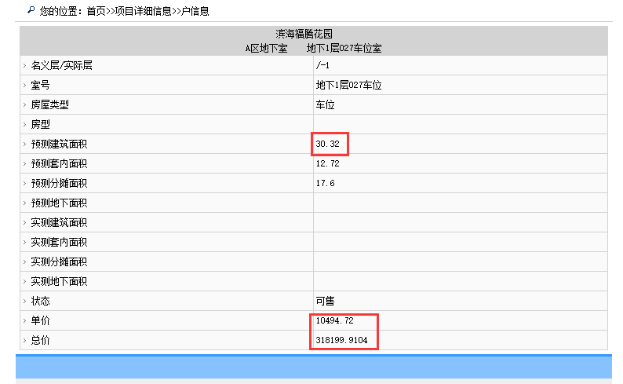Select the 室号 label

coord(40,85)
